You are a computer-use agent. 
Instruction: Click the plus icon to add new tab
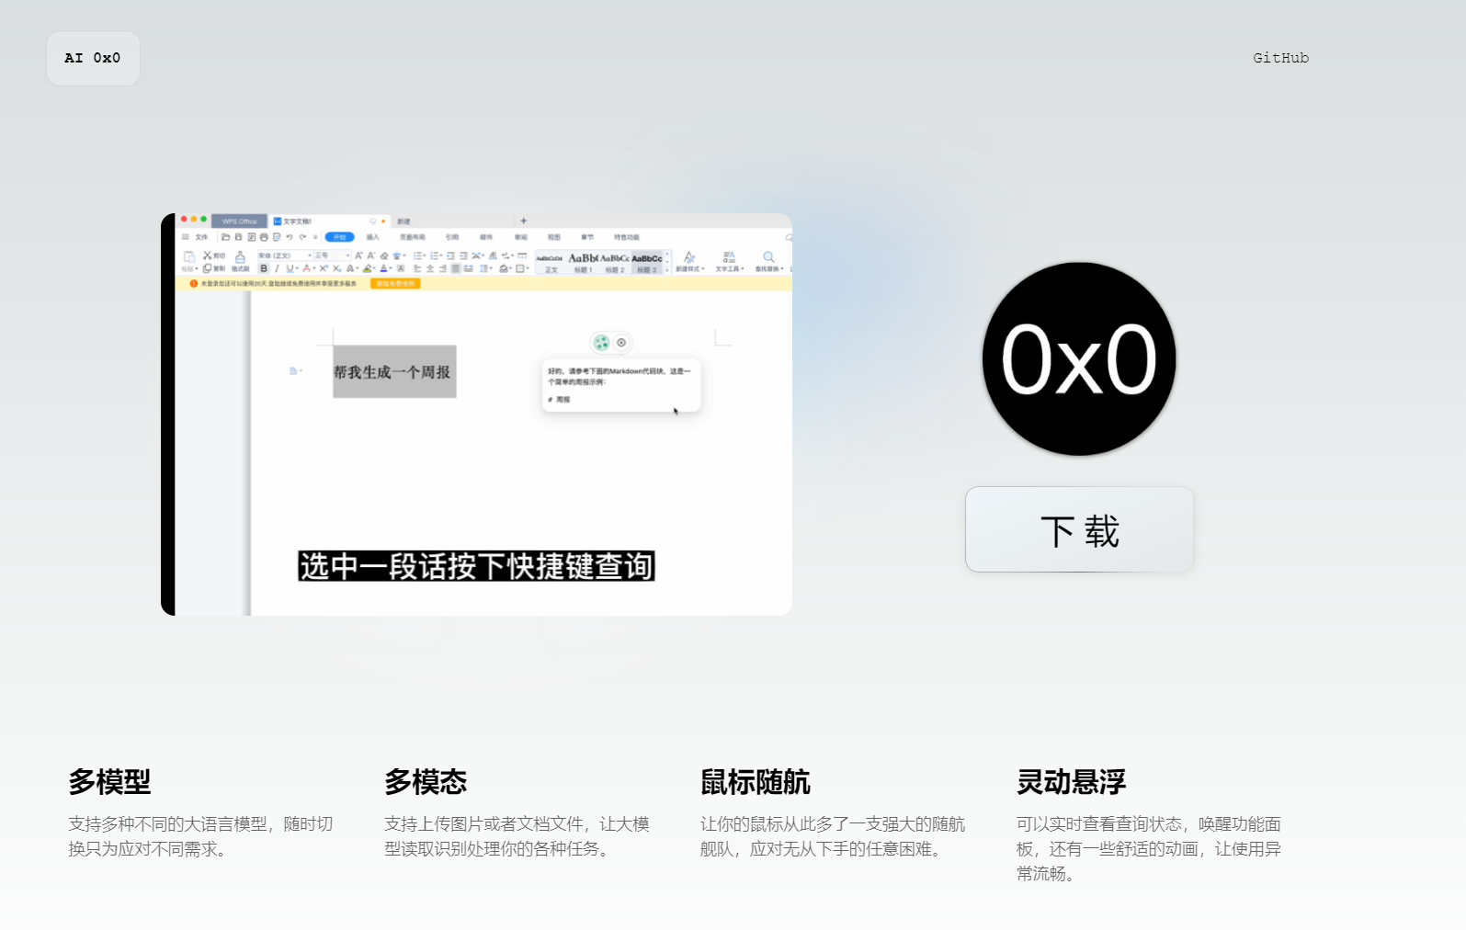click(524, 221)
